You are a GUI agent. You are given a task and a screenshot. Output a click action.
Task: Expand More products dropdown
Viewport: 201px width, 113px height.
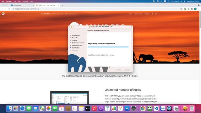point(71,14)
